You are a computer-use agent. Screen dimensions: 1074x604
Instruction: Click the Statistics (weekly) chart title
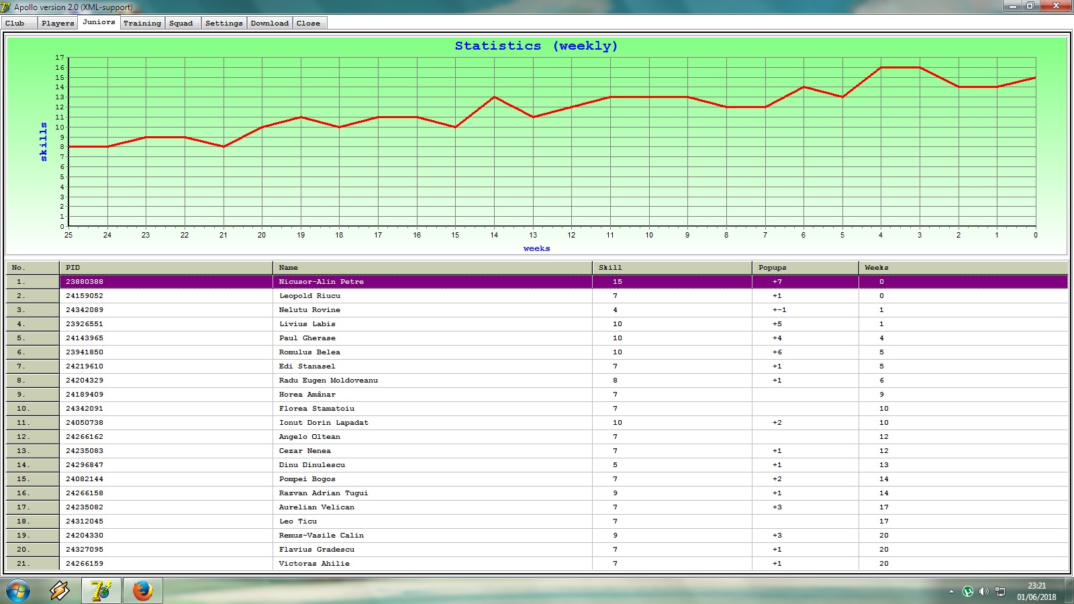(536, 46)
